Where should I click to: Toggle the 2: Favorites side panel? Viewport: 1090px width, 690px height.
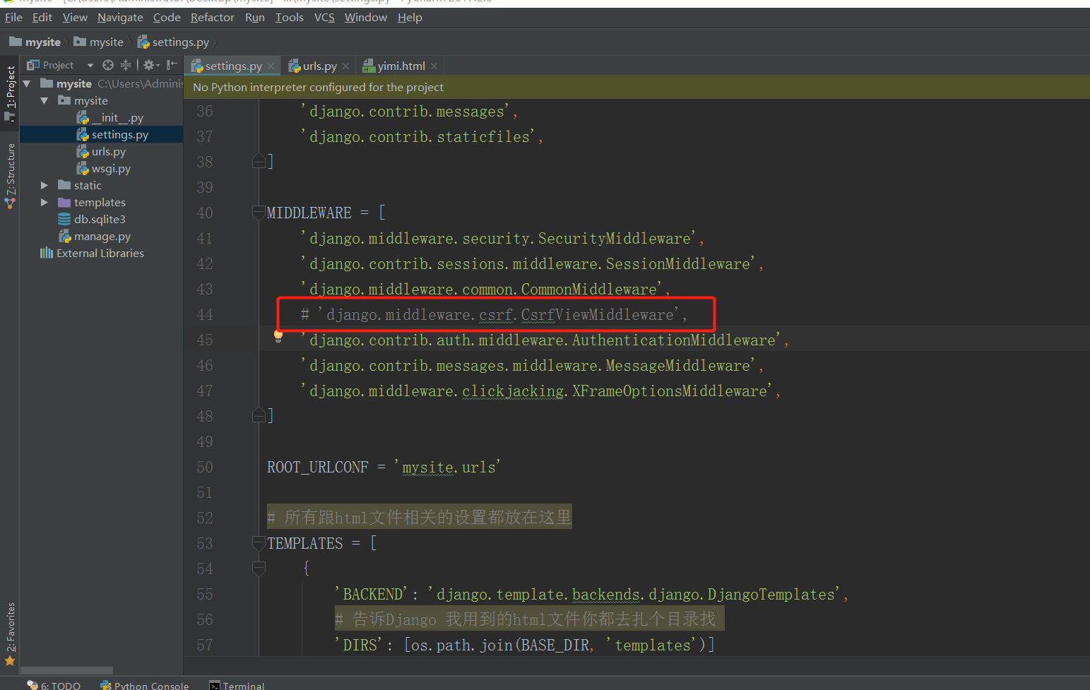point(10,632)
